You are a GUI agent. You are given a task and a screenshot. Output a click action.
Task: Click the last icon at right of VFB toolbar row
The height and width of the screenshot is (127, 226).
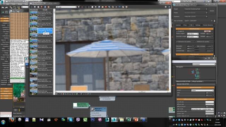[x=126, y=7]
